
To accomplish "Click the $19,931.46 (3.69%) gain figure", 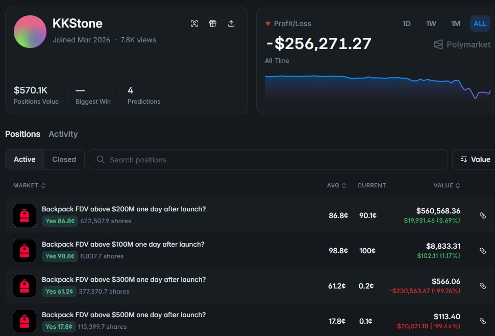I will coord(432,221).
